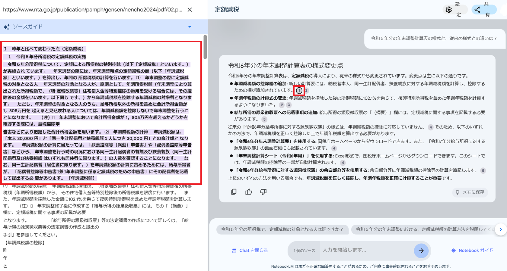Open citation number 5 reference
Viewport: 507px width, 271px height.
[483, 170]
